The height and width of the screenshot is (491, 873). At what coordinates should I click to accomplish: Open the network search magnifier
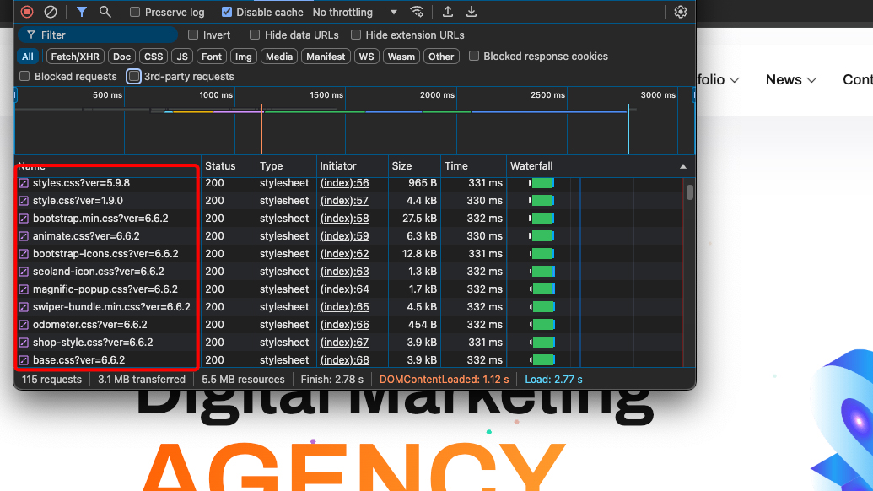click(x=105, y=12)
